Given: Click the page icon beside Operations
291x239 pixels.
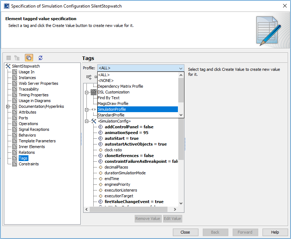Looking at the screenshot, I should tap(14, 124).
